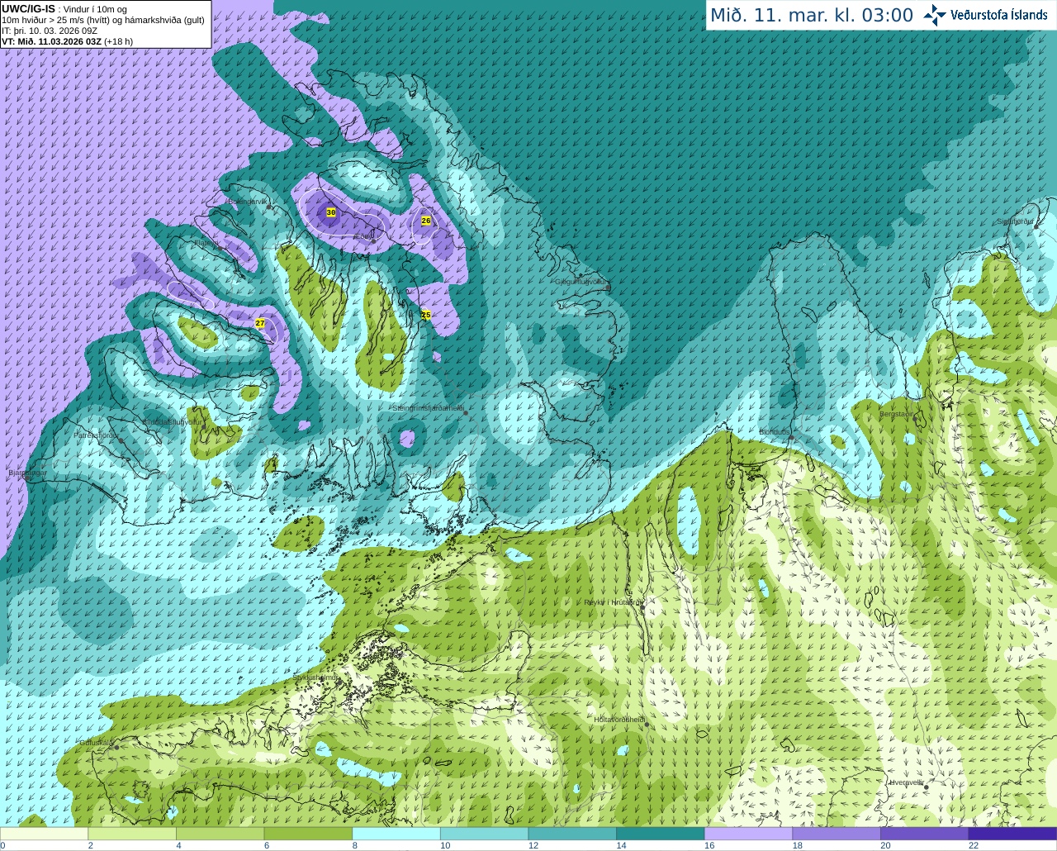This screenshot has height=851, width=1057.
Task: Click the Gufuskálar station marker dot
Action: (x=116, y=747)
